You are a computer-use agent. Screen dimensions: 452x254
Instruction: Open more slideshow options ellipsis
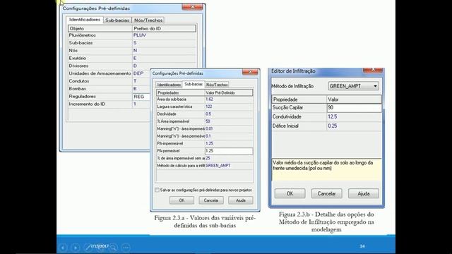pyautogui.click(x=126, y=248)
